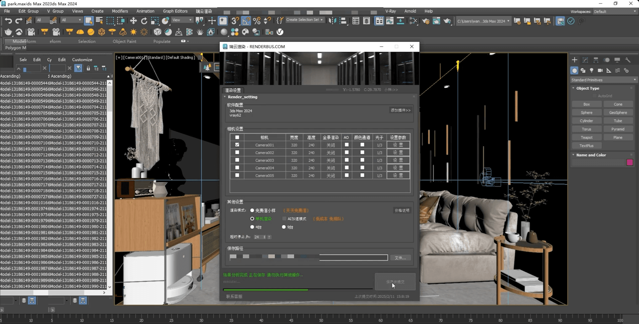The width and height of the screenshot is (639, 324).
Task: Check the Camera003 row checkbox
Action: click(x=237, y=160)
